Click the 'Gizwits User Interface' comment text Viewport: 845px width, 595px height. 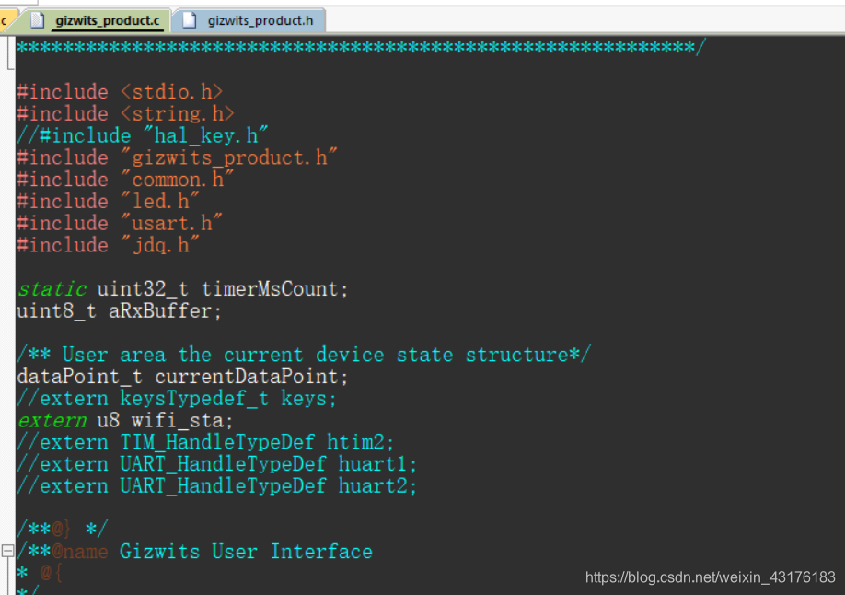tap(246, 552)
